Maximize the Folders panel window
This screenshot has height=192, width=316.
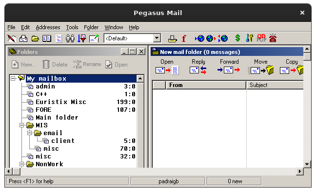coord(133,52)
